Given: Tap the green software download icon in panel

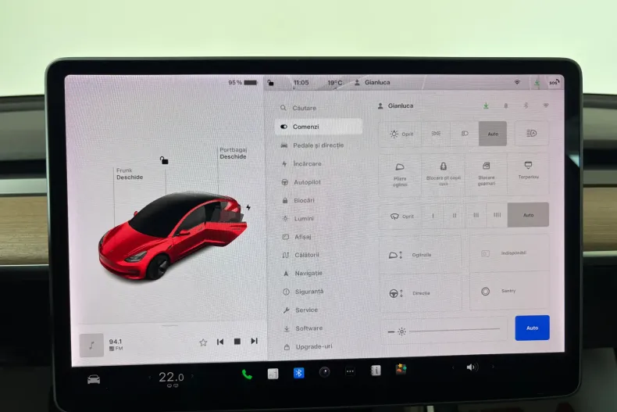Looking at the screenshot, I should click(x=486, y=106).
